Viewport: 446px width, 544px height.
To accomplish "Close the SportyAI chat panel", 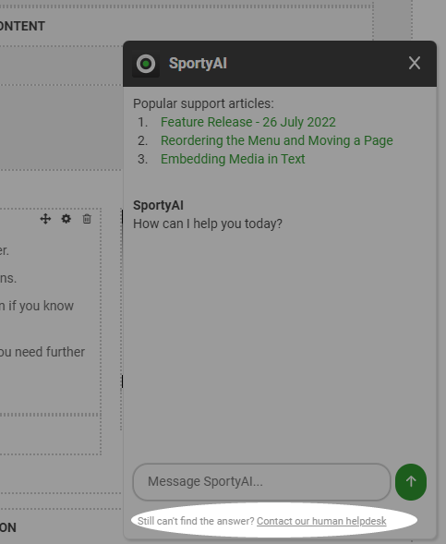I will tap(414, 63).
